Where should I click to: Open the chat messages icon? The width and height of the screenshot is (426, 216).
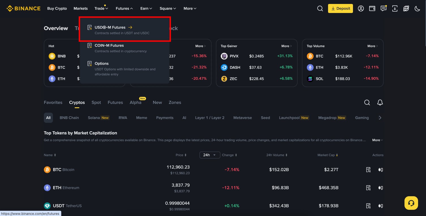click(384, 8)
